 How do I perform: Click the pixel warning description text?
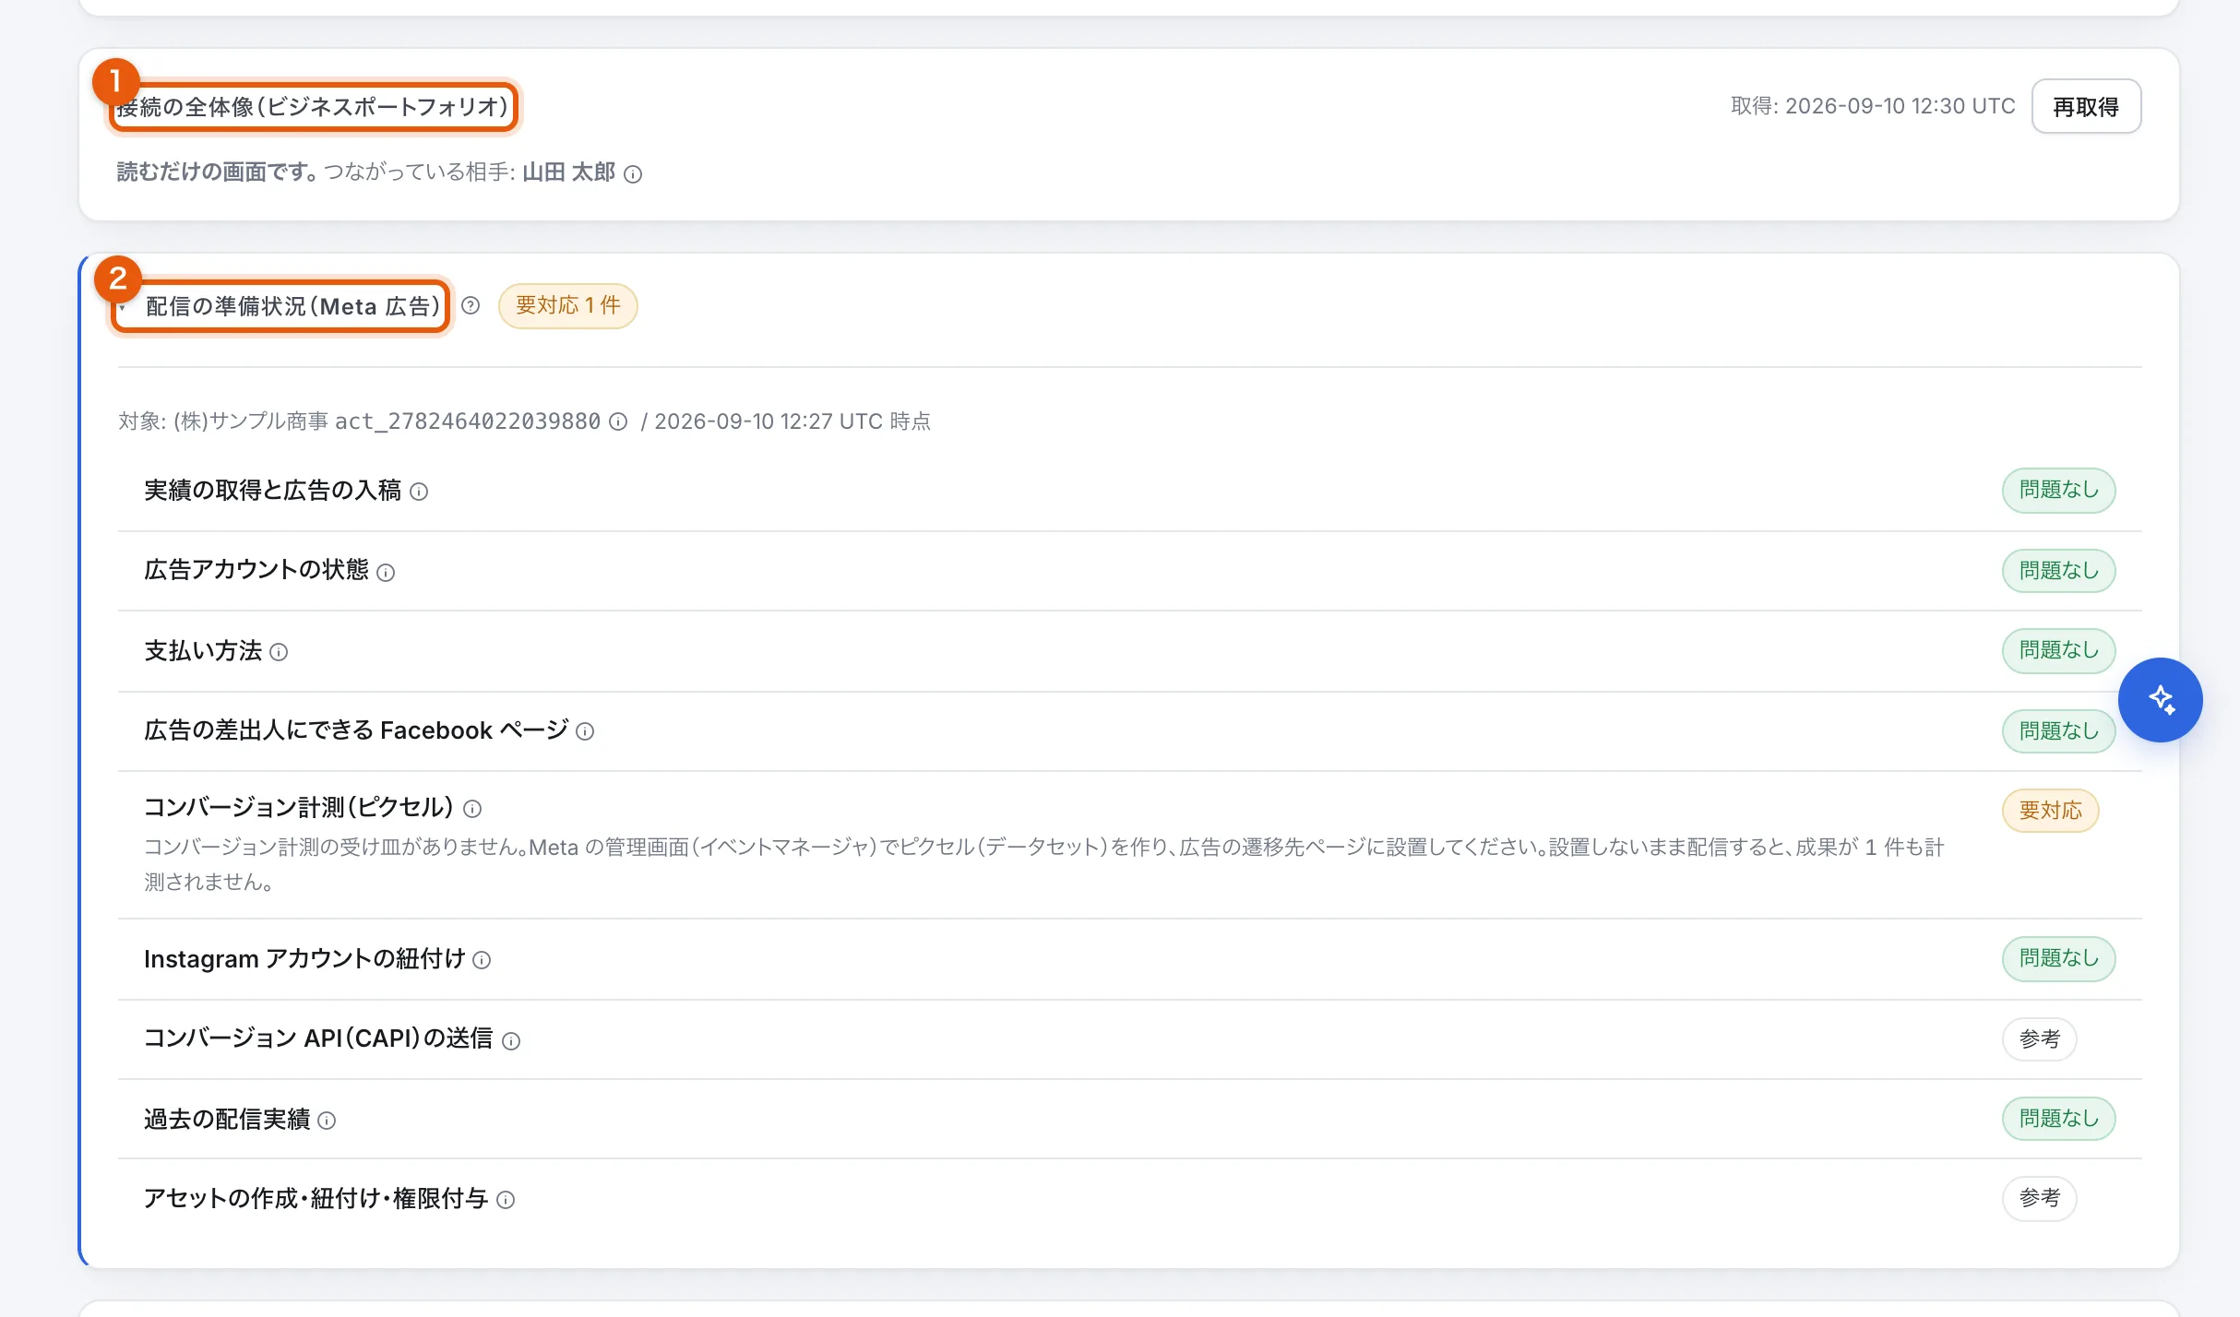[x=1044, y=864]
